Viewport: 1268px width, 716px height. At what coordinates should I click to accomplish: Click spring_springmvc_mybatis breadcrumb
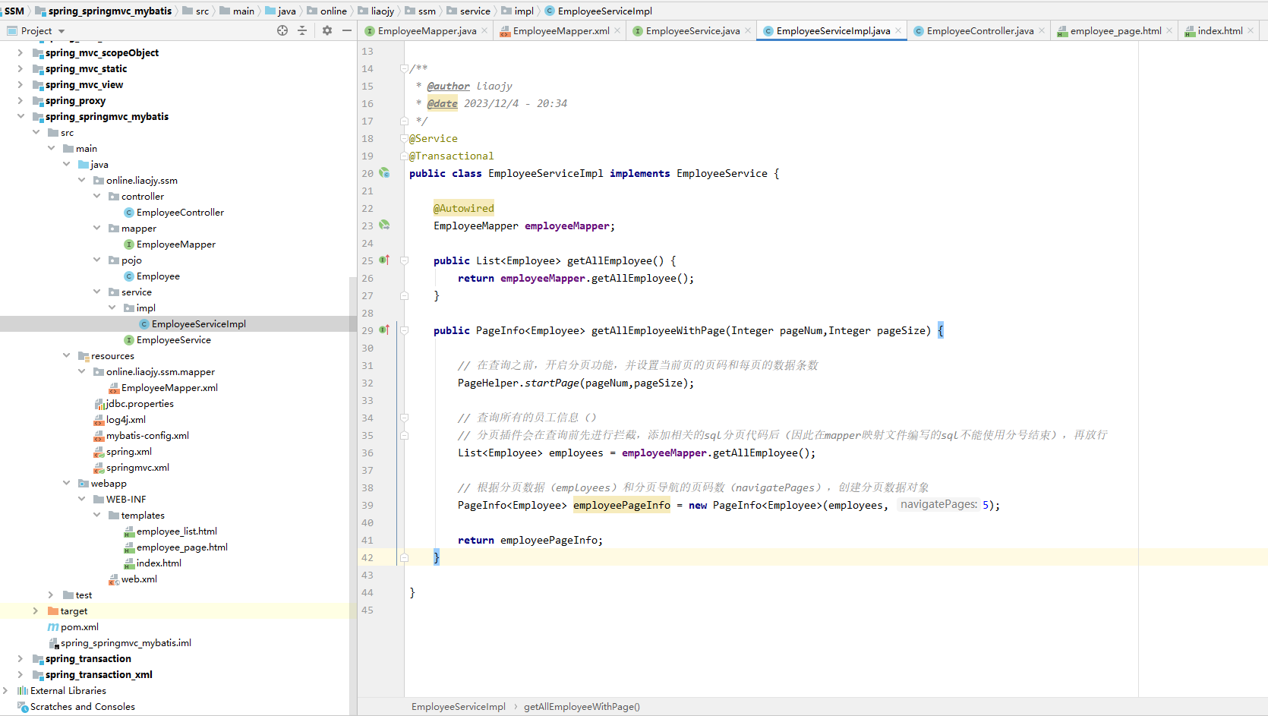pos(103,11)
